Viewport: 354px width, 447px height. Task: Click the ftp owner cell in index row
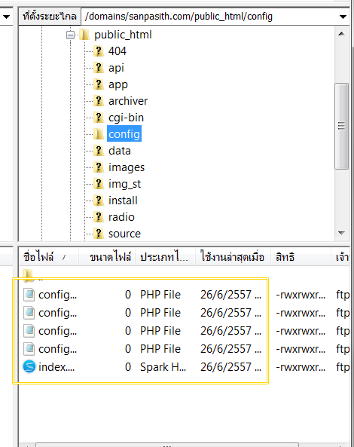click(x=343, y=367)
